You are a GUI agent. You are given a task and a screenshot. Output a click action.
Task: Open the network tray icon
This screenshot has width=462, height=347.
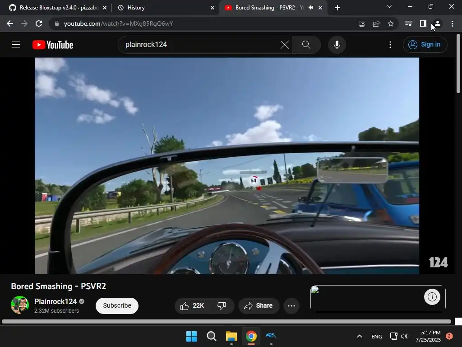click(393, 336)
